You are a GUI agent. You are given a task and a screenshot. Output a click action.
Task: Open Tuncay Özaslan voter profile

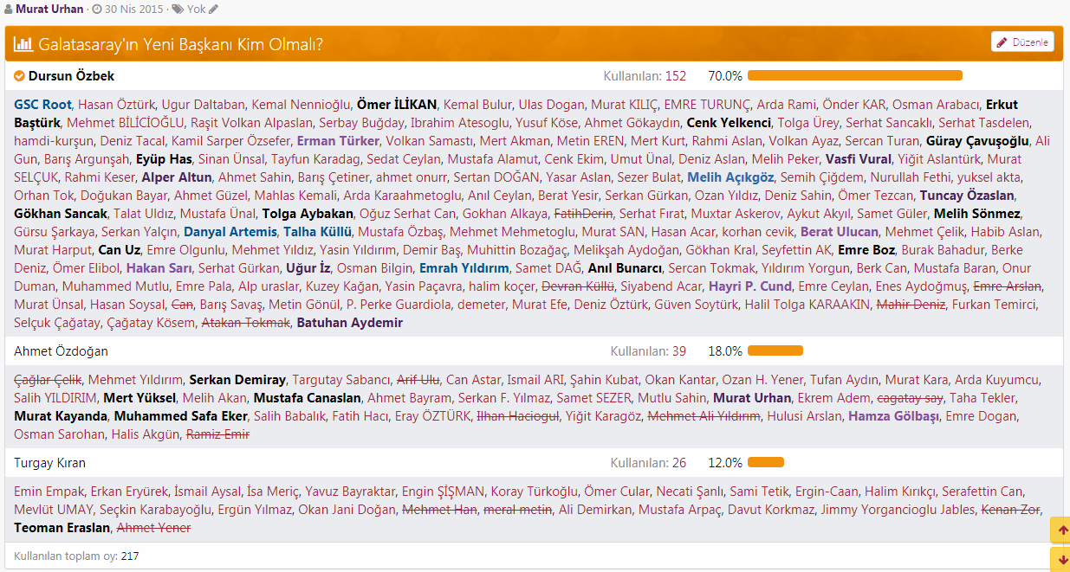[x=967, y=196]
